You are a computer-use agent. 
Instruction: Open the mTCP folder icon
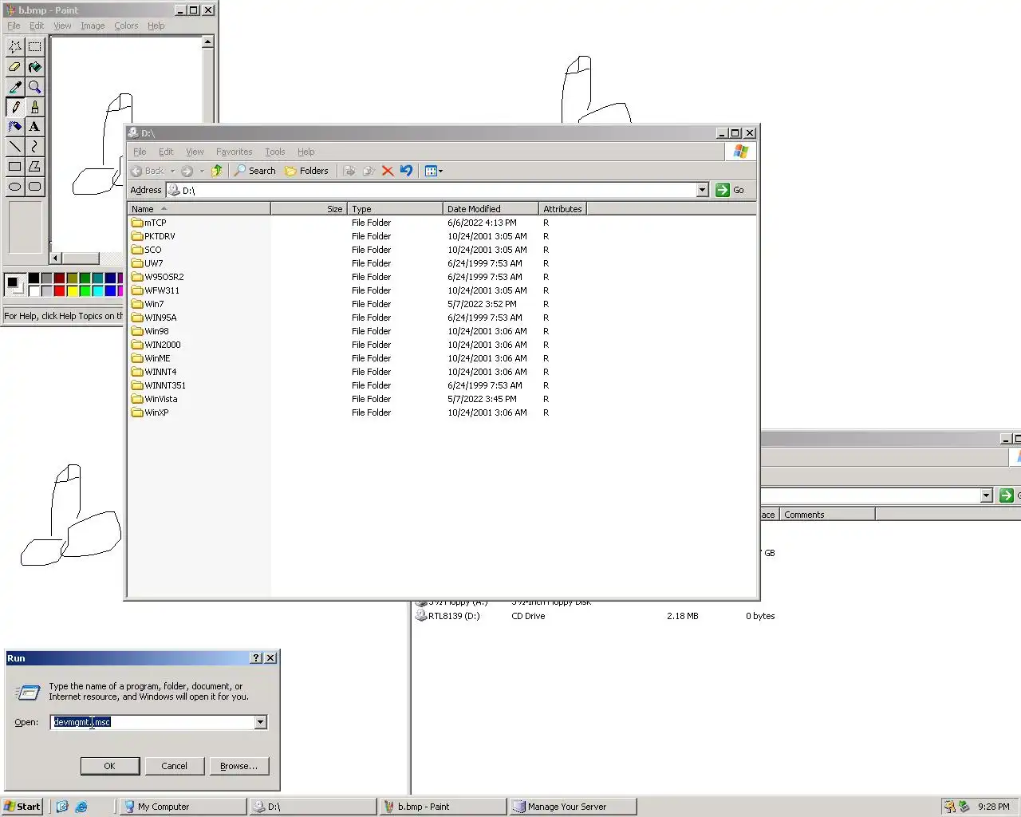pyautogui.click(x=137, y=223)
